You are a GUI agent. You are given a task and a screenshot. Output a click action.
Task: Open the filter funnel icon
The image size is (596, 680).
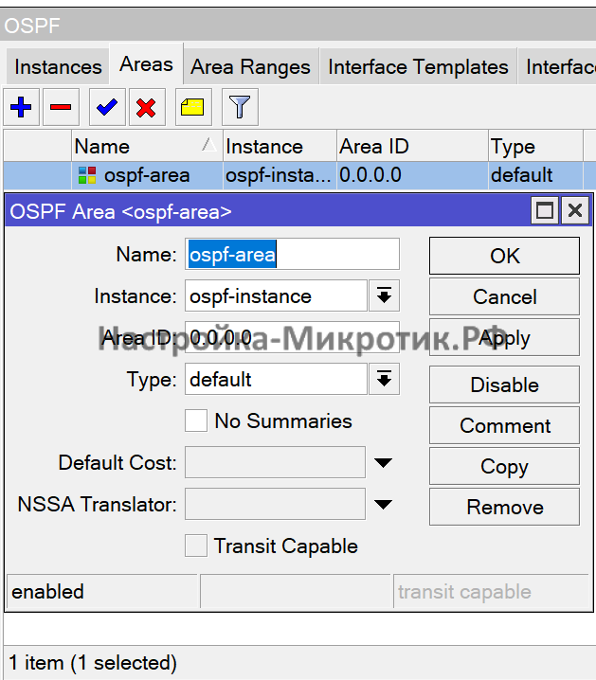240,108
